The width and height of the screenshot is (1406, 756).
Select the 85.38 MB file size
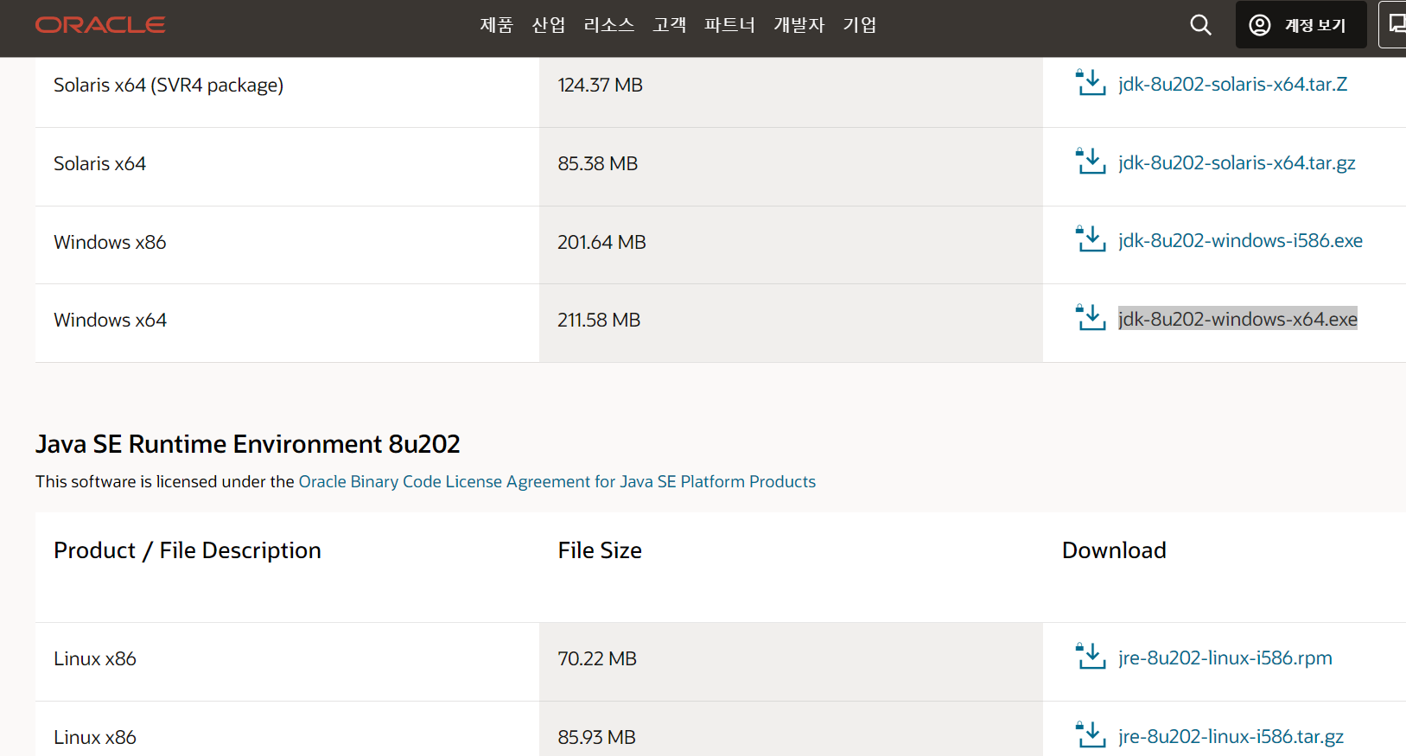[597, 163]
